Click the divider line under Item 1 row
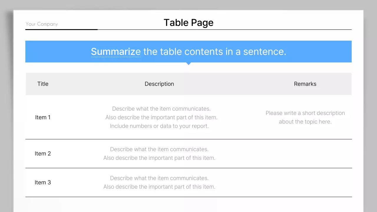Screen dimensions: 377x212 tap(188, 139)
